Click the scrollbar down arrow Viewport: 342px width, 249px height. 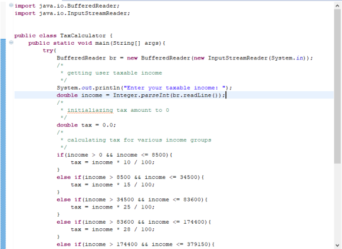337,245
